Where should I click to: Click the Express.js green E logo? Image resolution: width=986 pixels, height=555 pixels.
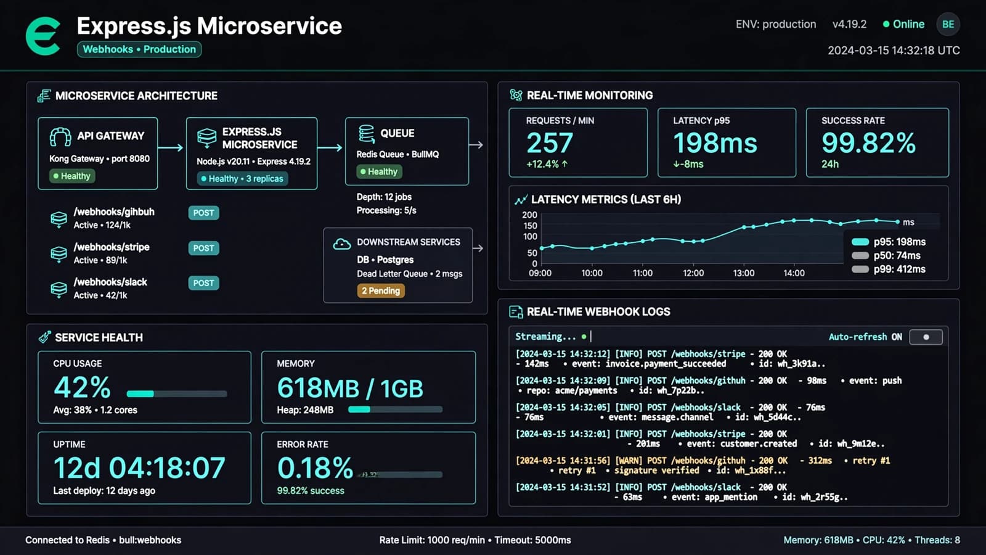click(x=43, y=36)
